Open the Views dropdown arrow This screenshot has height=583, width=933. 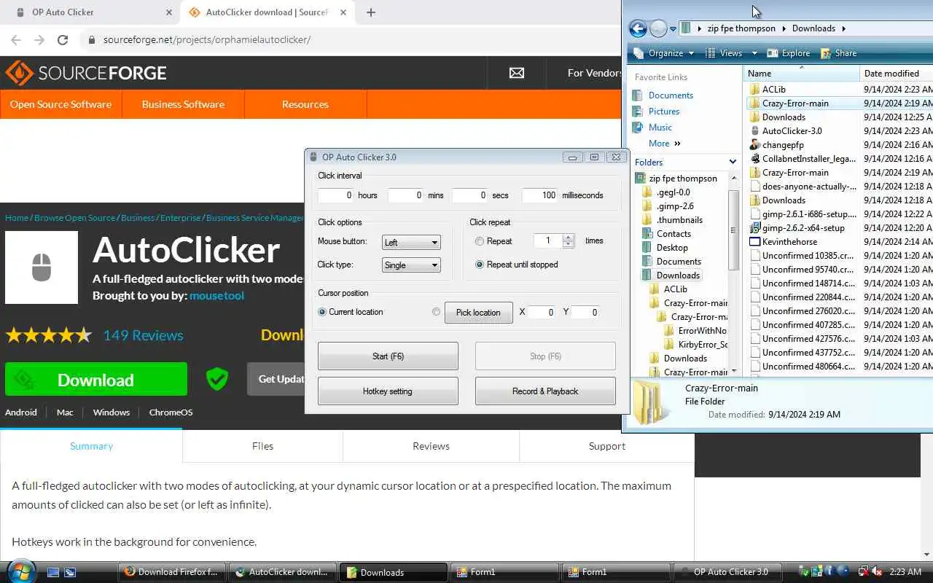point(754,53)
